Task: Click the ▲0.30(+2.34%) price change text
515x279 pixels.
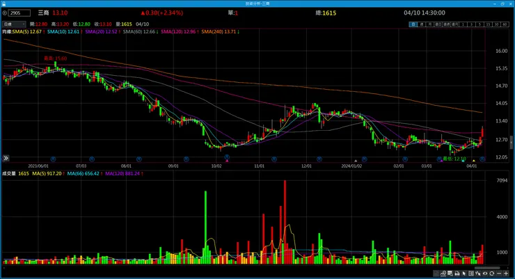Action: coord(162,13)
